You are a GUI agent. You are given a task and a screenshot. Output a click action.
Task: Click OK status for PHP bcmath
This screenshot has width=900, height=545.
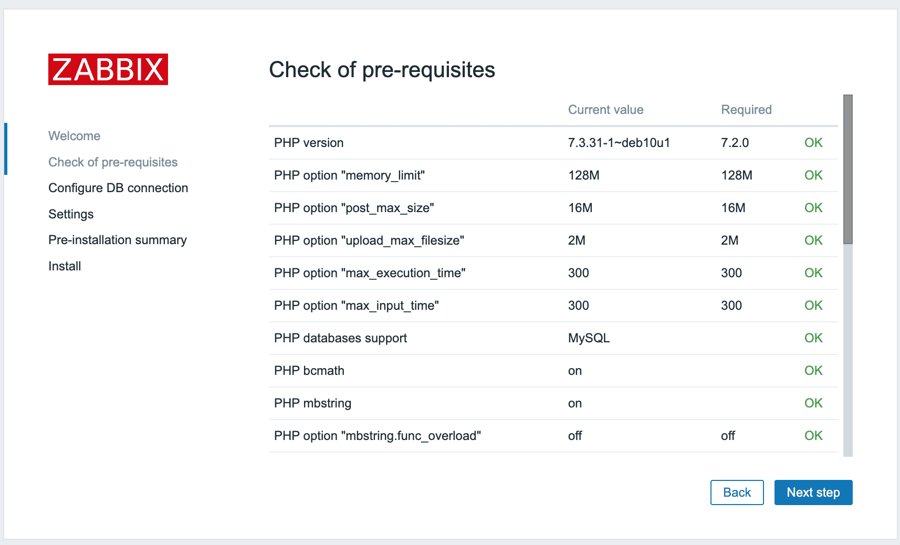click(x=813, y=371)
